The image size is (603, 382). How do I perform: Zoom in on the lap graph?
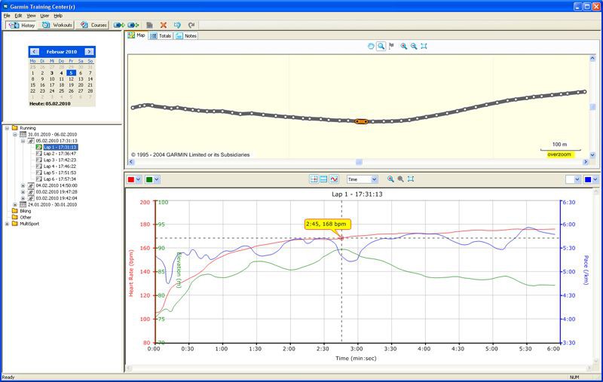click(390, 179)
